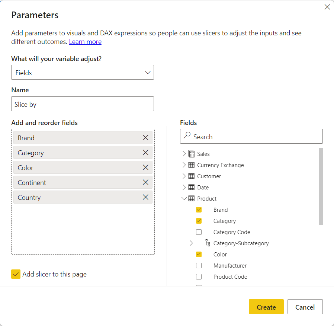The image size is (334, 326).
Task: Click the Fields list vertical scrollbar
Action: point(321,186)
